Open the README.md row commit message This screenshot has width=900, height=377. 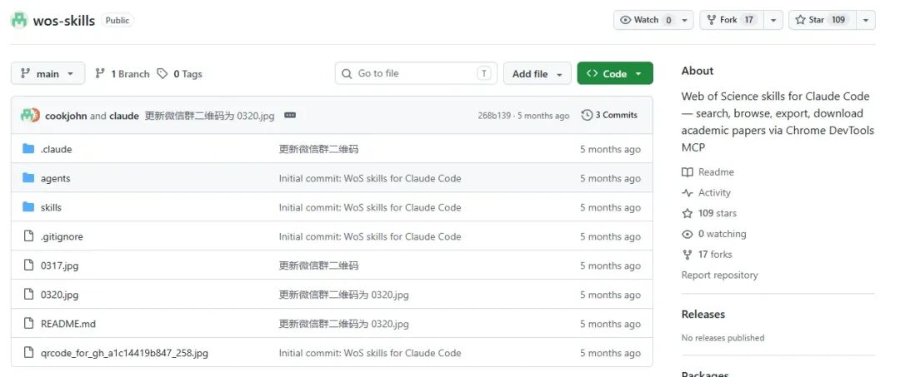(x=344, y=324)
